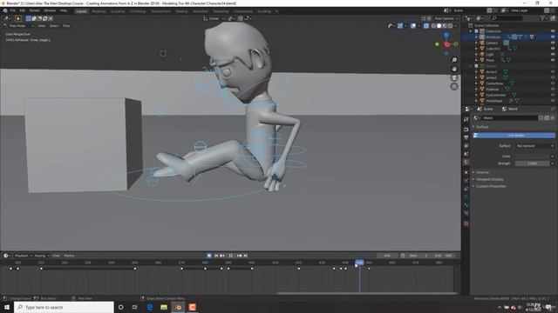Open the Windows Start menu
This screenshot has width=558, height=313.
click(x=7, y=307)
